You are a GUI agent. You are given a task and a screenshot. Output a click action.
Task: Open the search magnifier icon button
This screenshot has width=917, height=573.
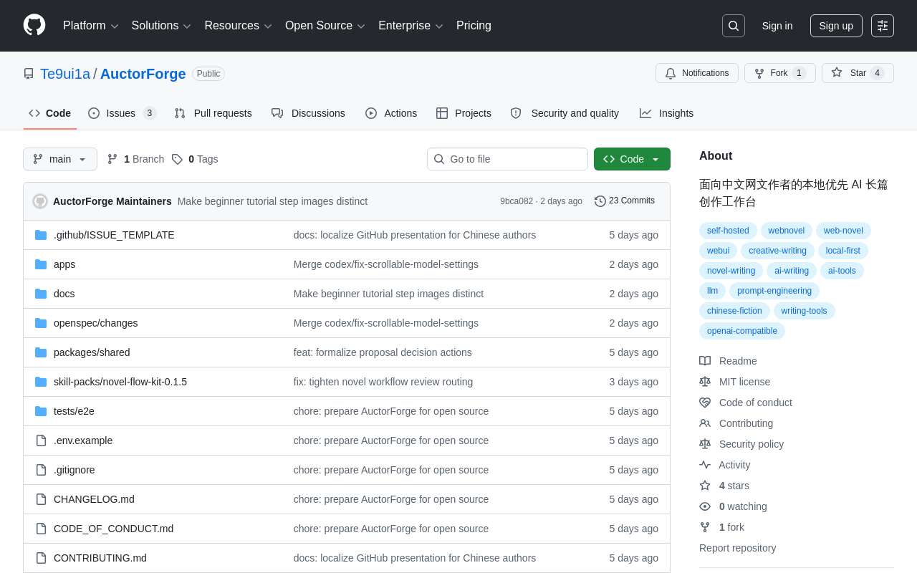coord(734,26)
